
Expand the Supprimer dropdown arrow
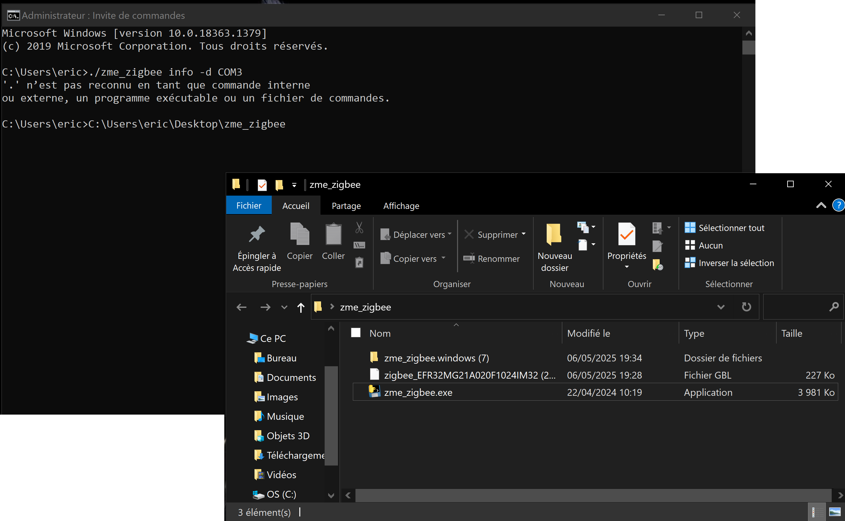[524, 234]
